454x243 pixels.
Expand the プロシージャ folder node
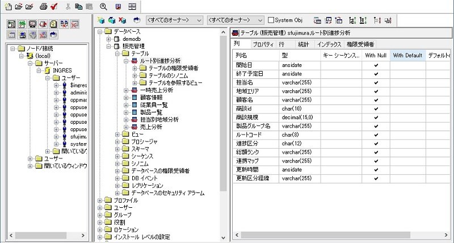click(117, 141)
